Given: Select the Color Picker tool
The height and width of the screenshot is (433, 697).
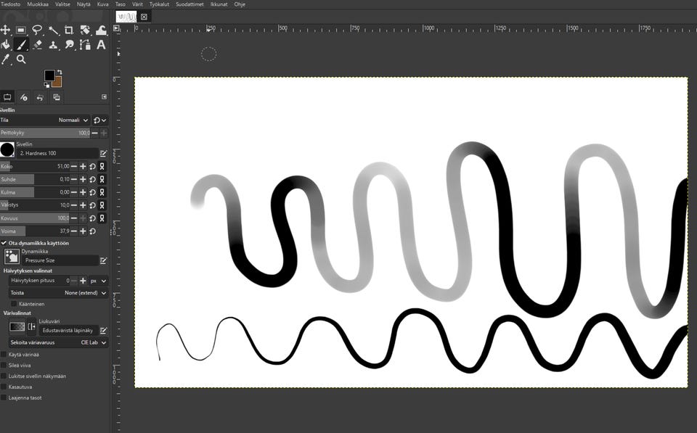Looking at the screenshot, I should point(5,59).
